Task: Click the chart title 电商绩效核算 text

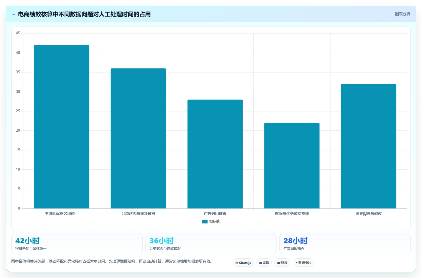Action: [84, 14]
